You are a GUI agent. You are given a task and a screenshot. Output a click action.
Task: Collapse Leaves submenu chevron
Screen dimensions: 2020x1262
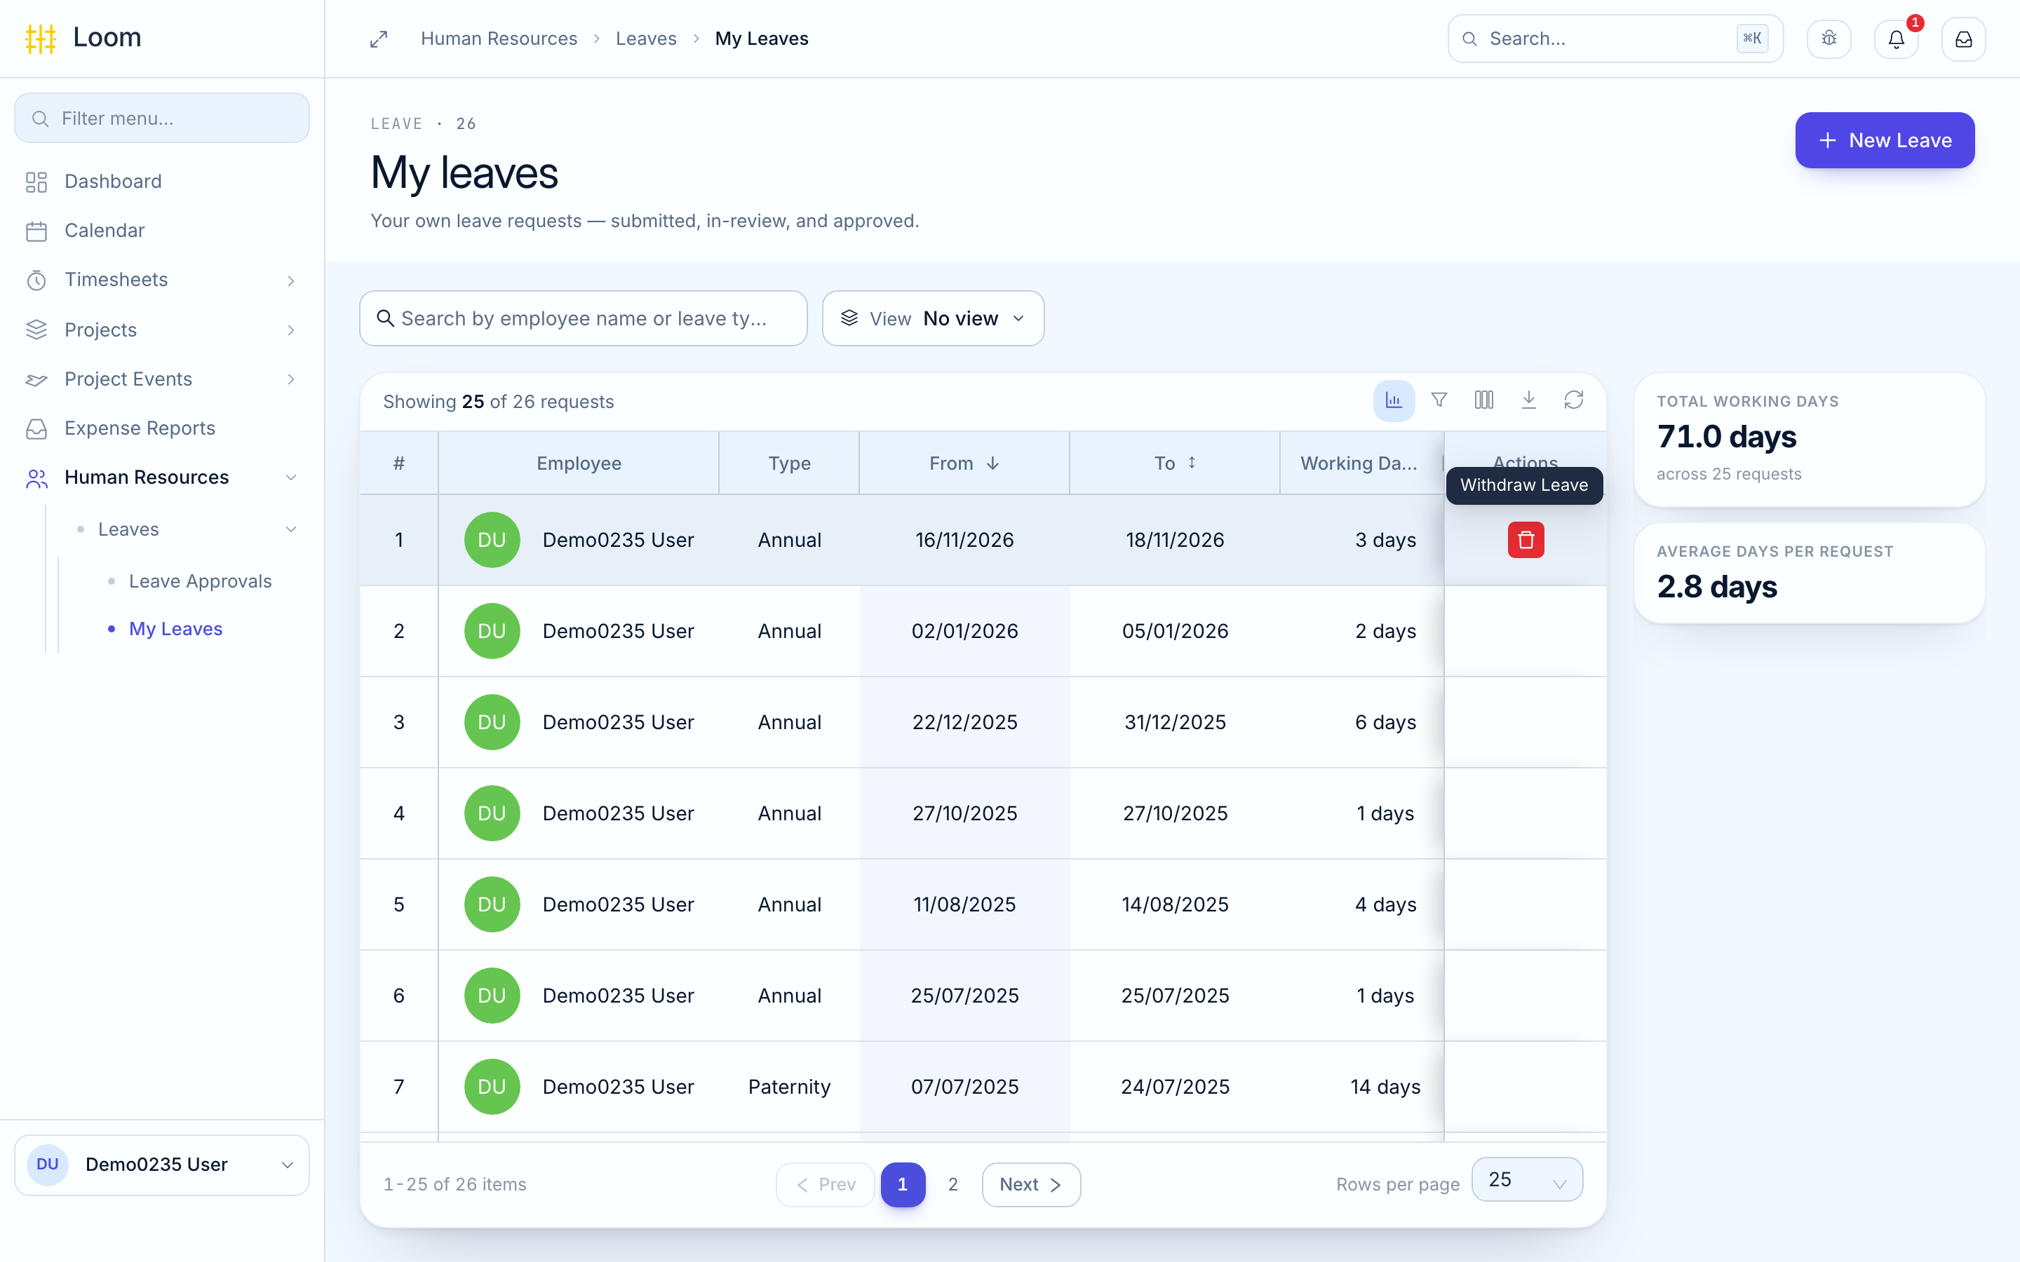(290, 529)
